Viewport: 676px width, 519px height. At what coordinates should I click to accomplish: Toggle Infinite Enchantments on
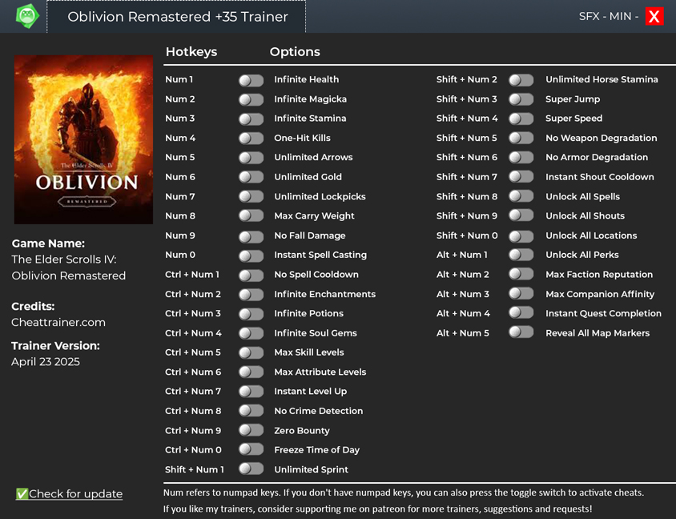251,295
